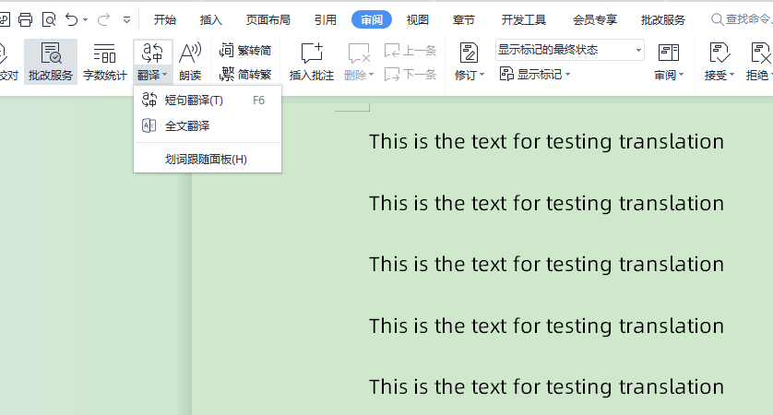Open the 引用 tab
773x415 pixels.
pyautogui.click(x=326, y=19)
